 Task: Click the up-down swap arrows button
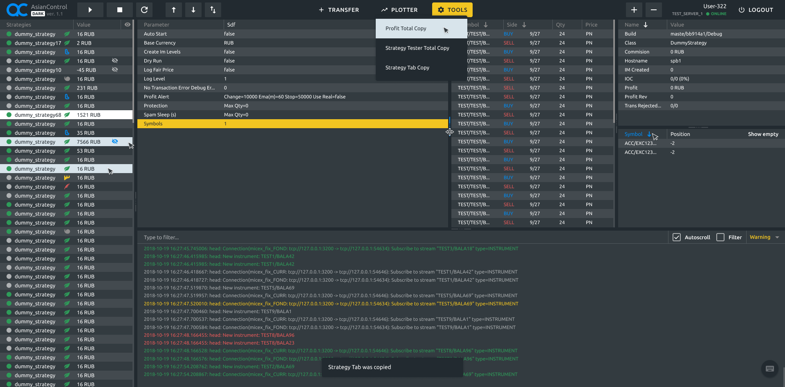click(213, 10)
